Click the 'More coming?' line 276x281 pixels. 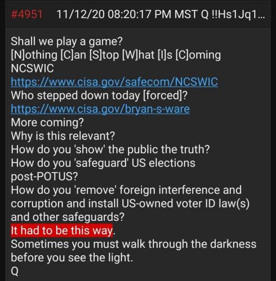[47, 123]
